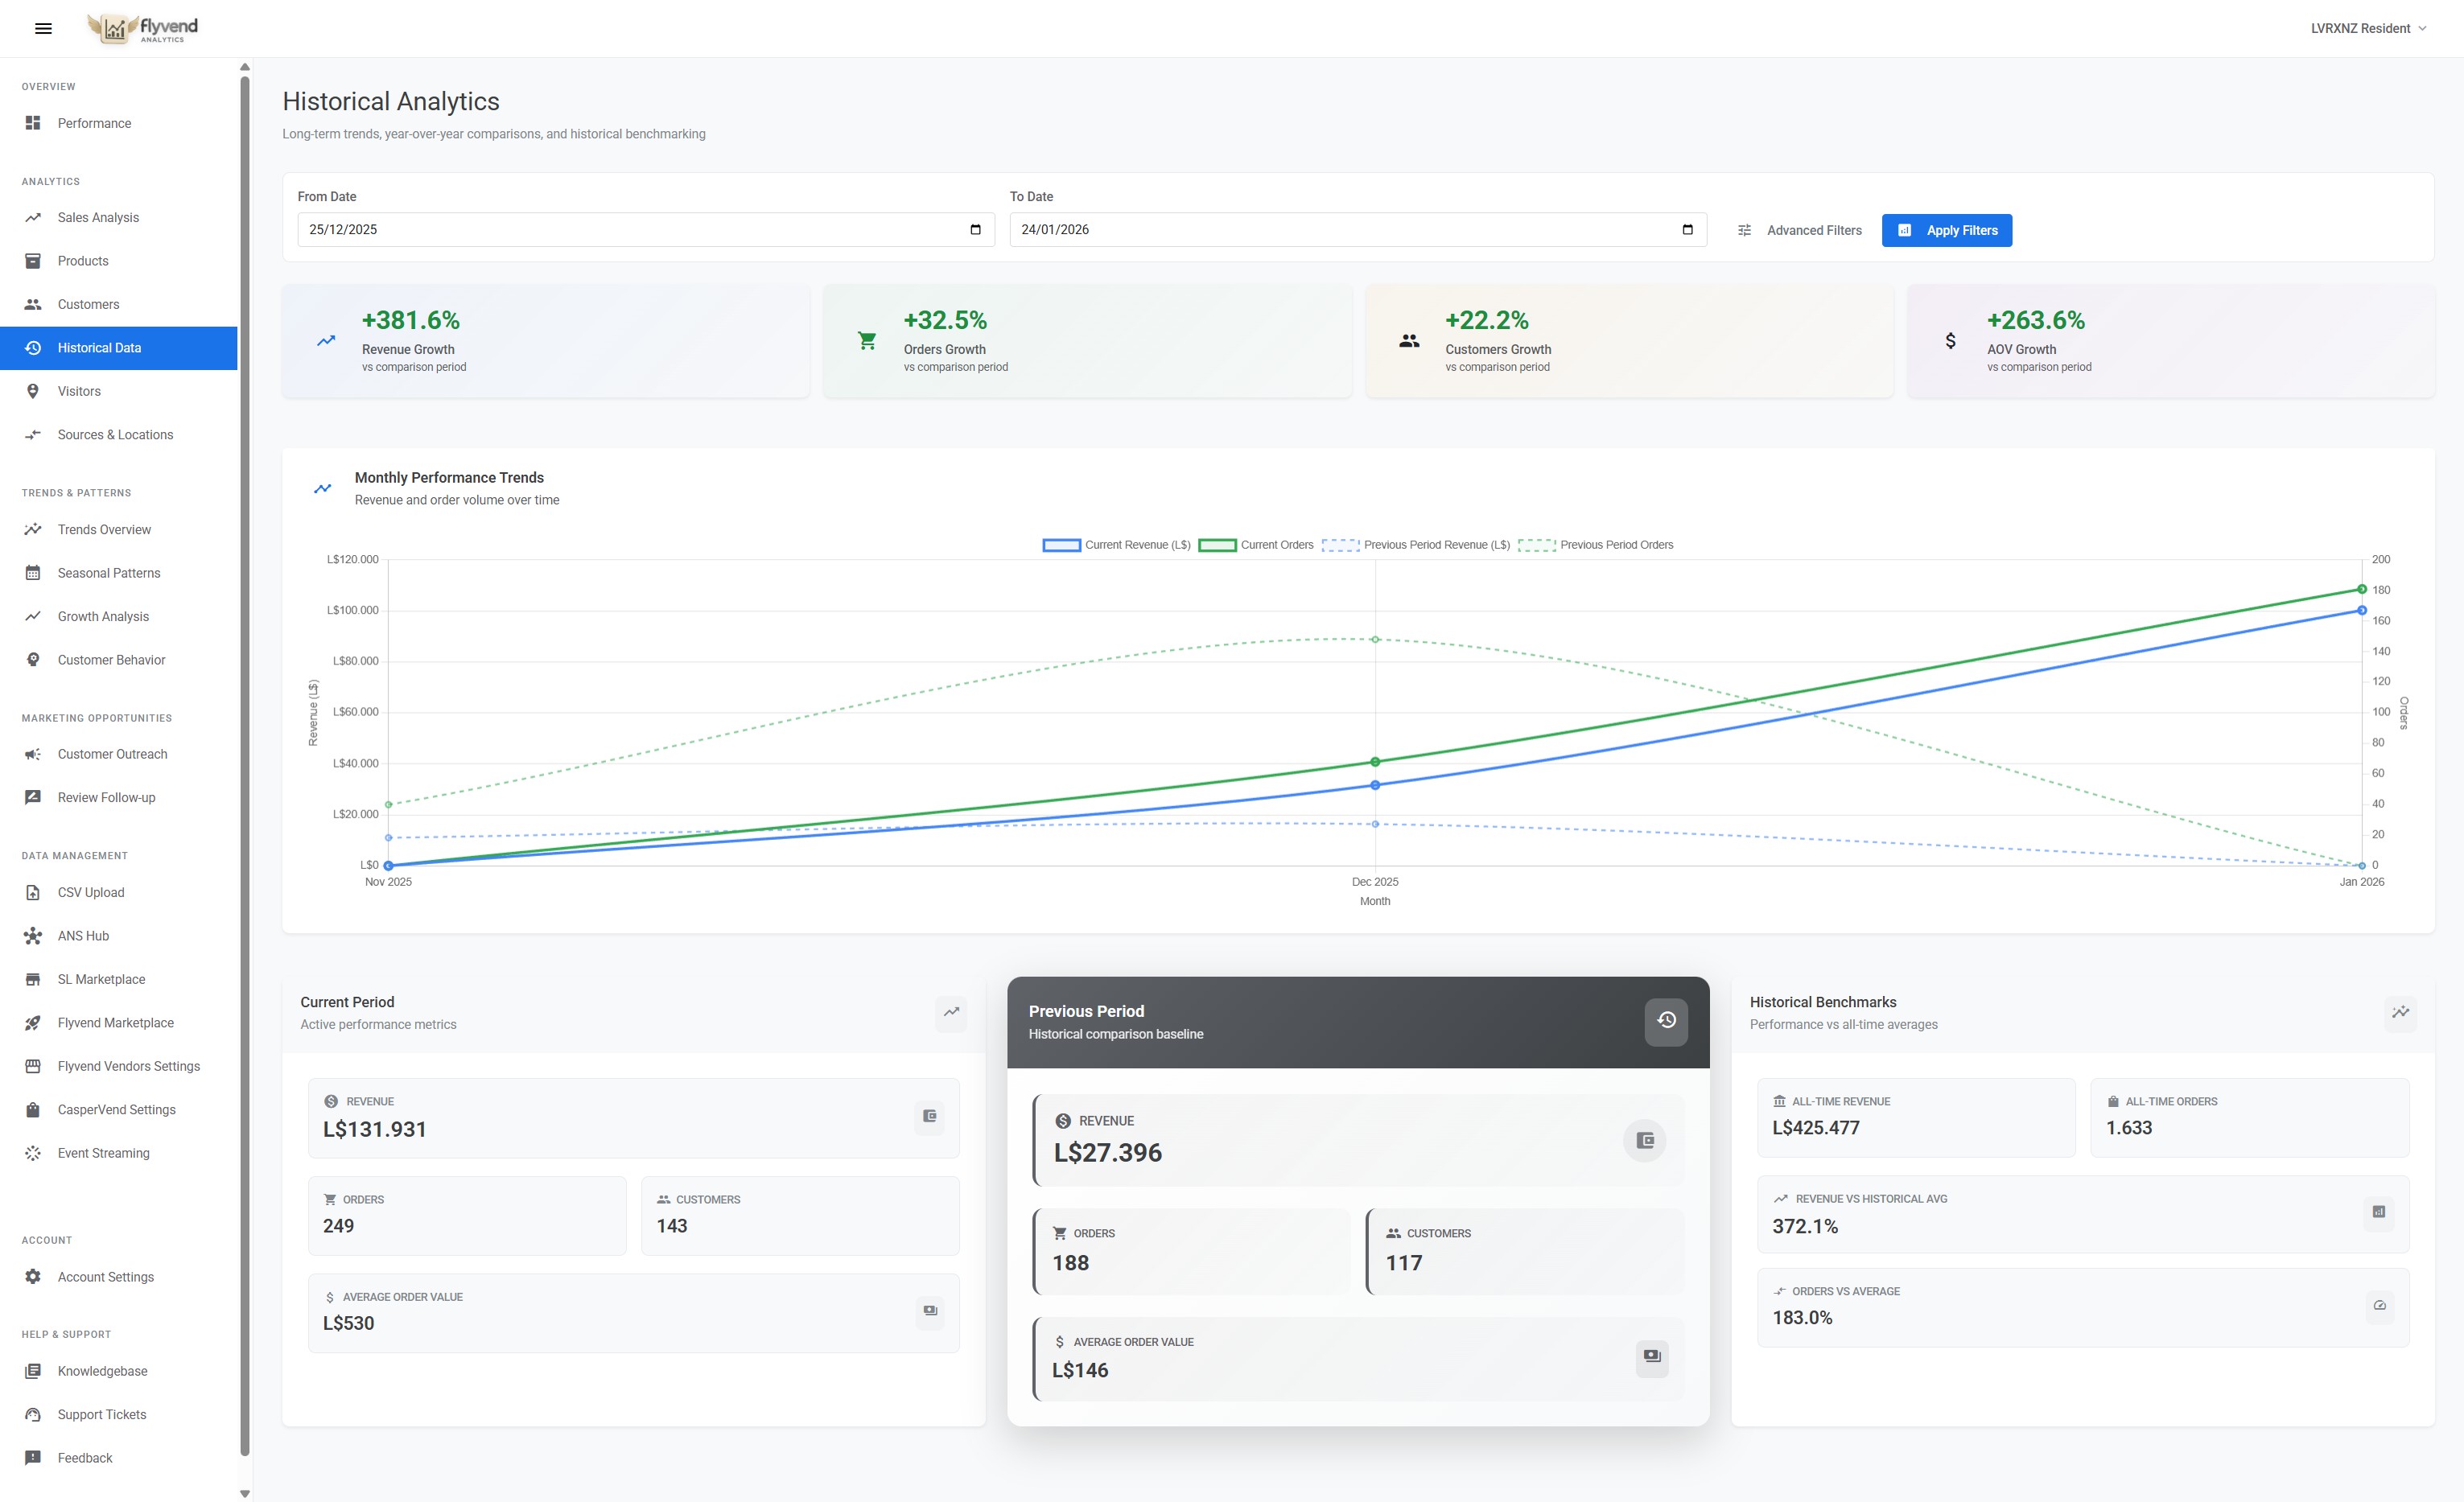Switch to the Historical Data tab
The height and width of the screenshot is (1502, 2464).
pyautogui.click(x=99, y=347)
